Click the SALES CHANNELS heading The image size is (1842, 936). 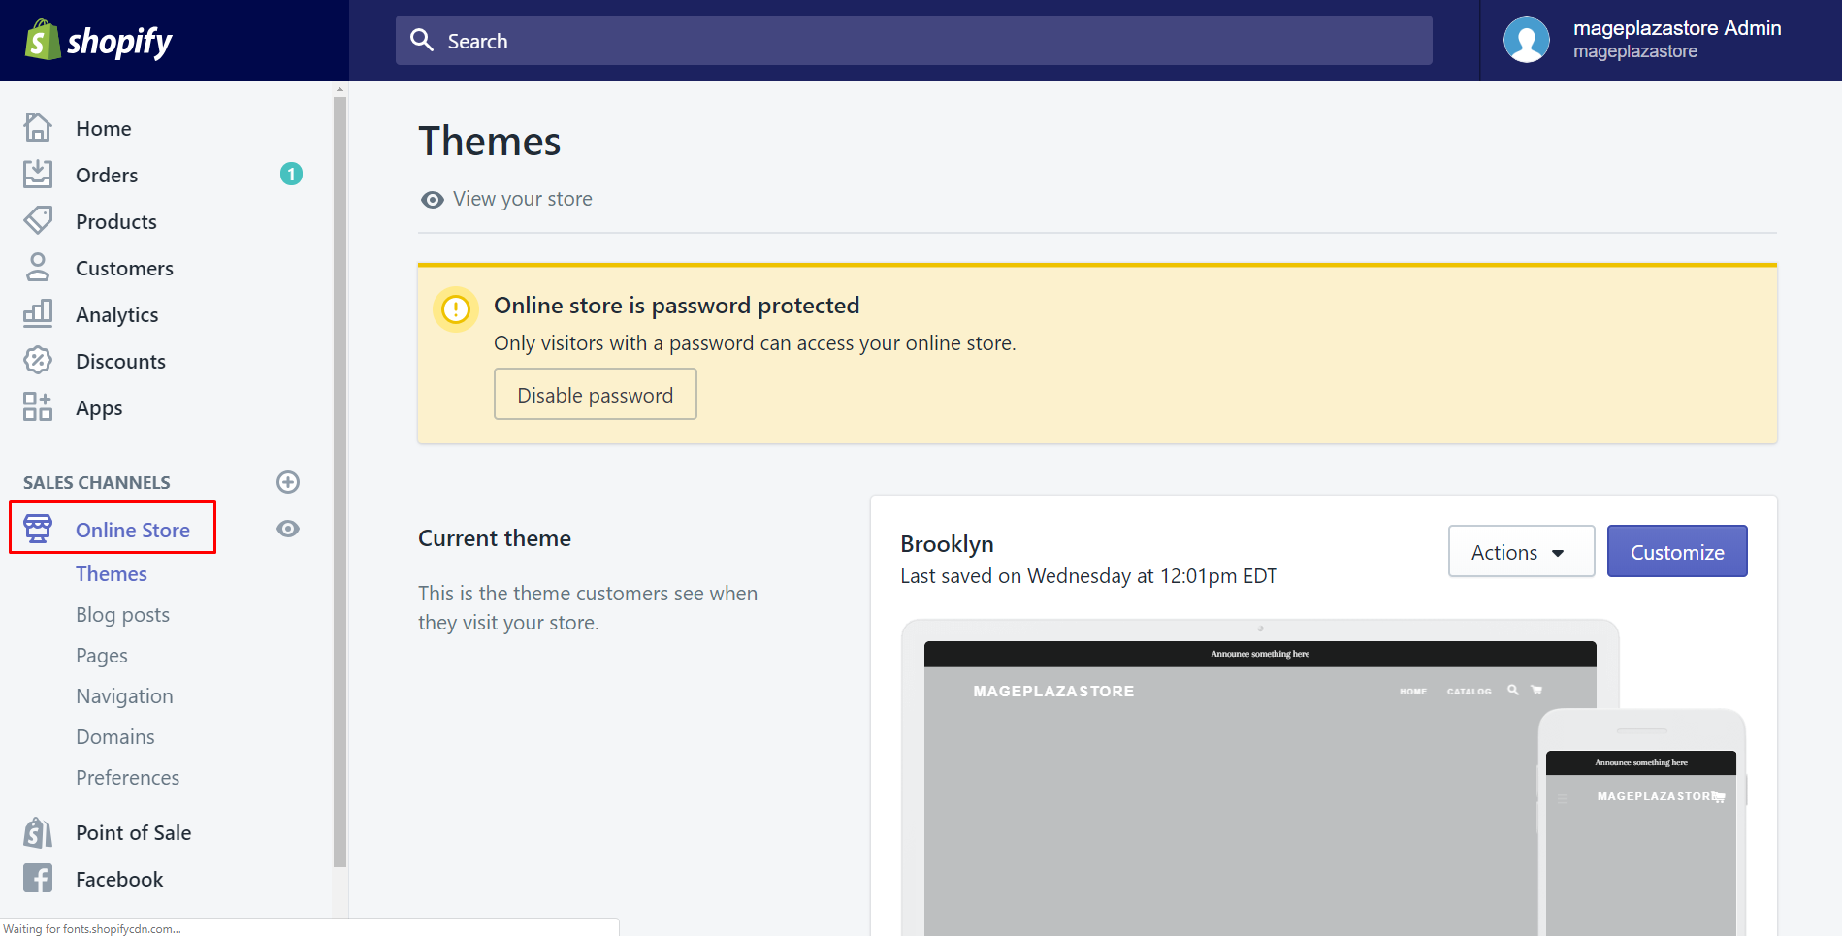(97, 482)
